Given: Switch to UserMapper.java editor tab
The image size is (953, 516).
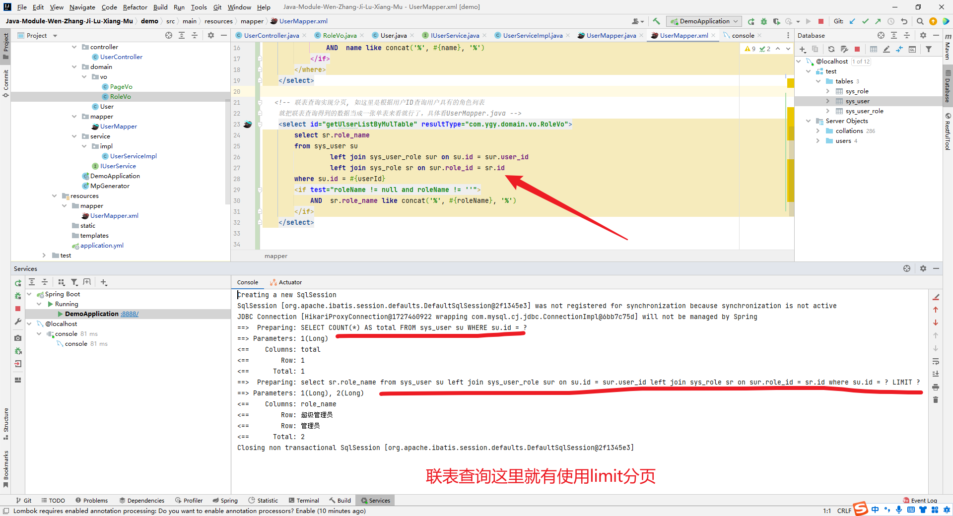Looking at the screenshot, I should [x=611, y=35].
